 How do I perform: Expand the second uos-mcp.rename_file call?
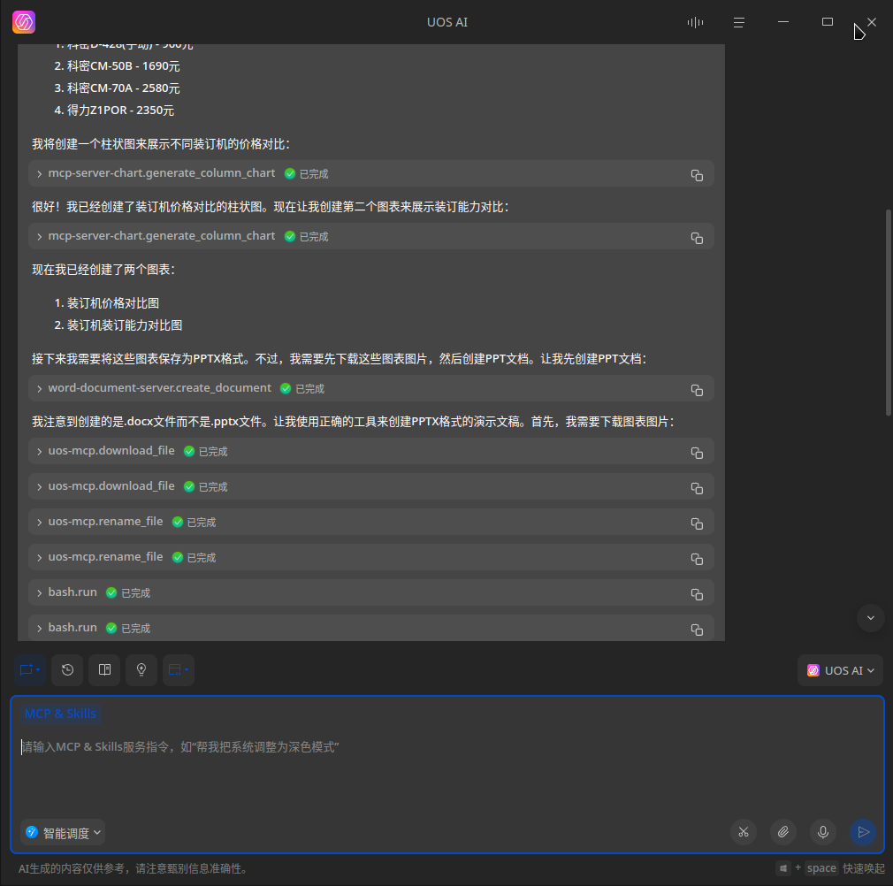point(39,557)
